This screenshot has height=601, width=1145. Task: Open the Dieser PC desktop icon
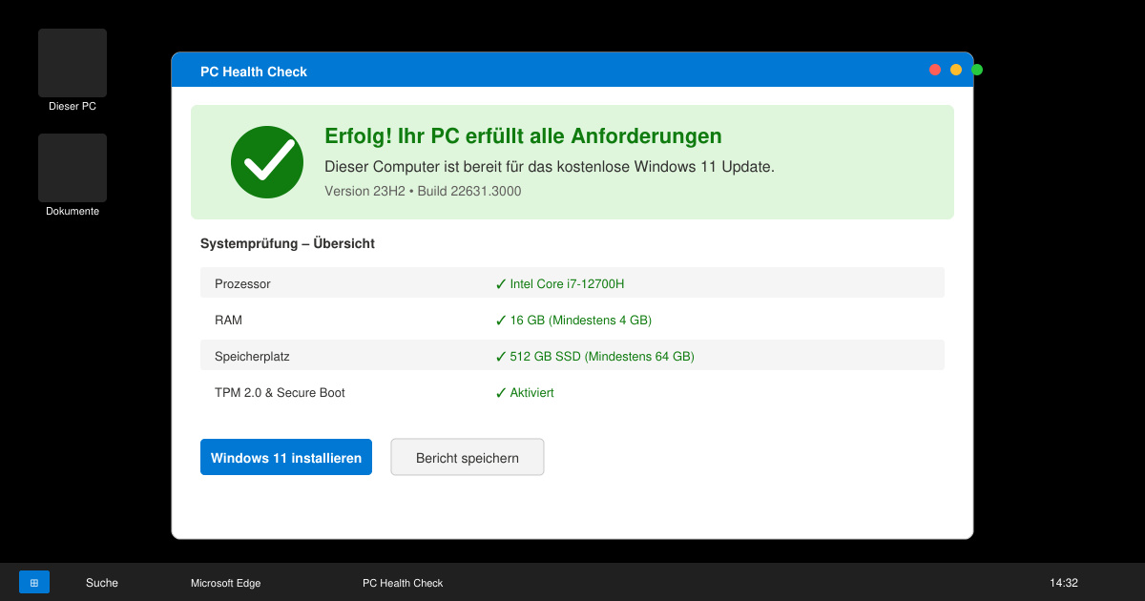point(73,71)
